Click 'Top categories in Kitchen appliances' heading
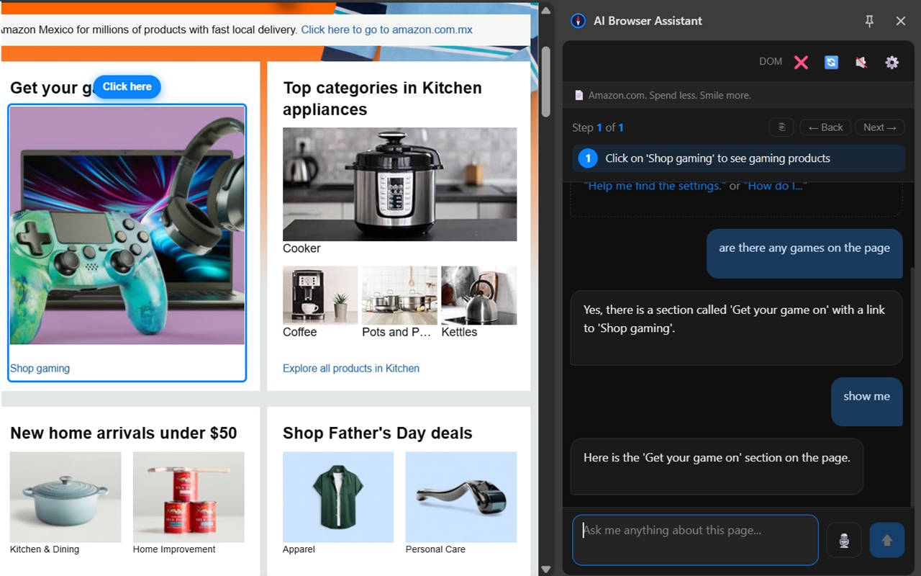 pyautogui.click(x=382, y=99)
